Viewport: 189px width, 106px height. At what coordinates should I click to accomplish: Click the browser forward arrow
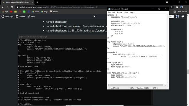[7, 7]
